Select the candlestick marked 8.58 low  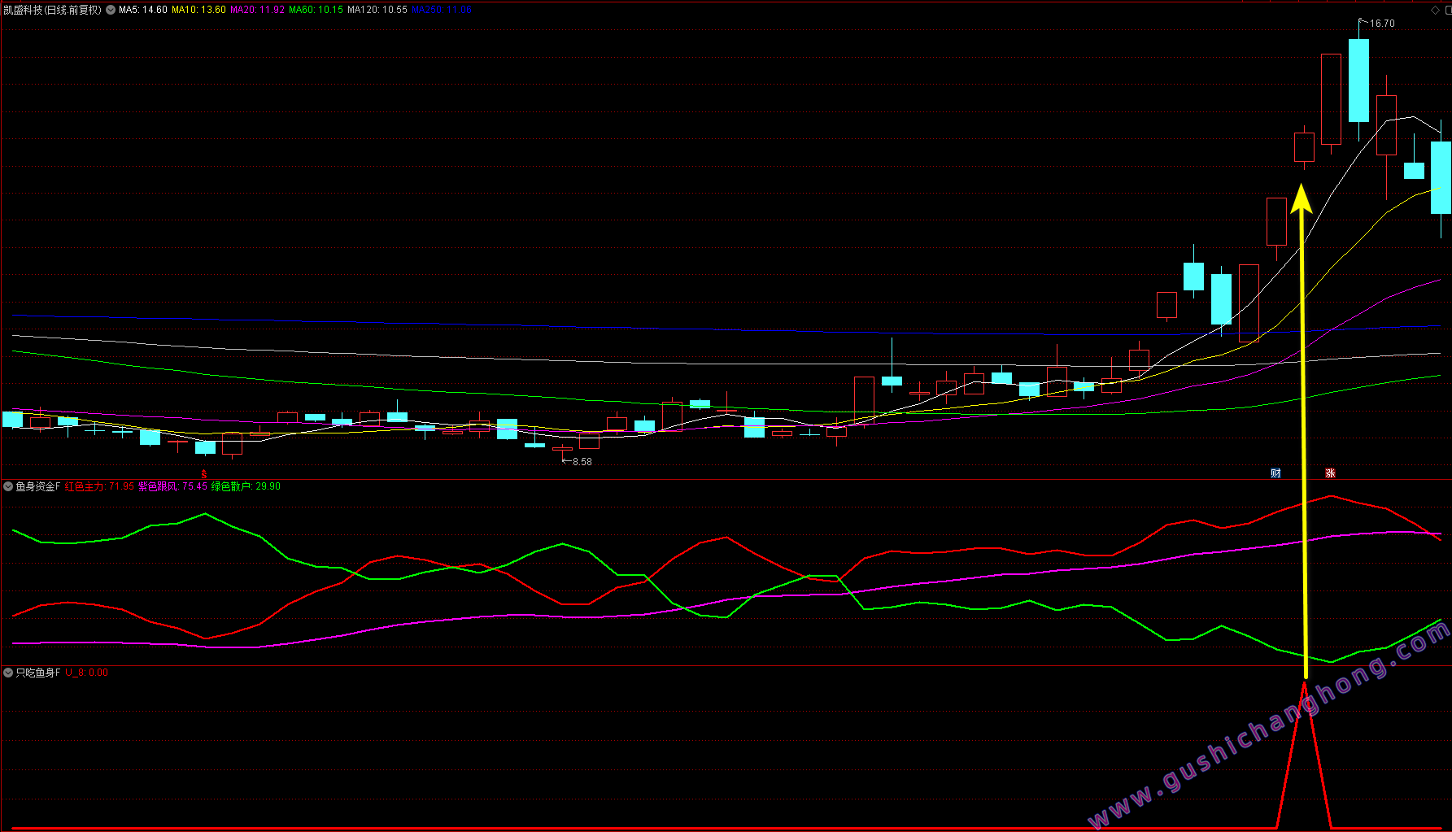562,449
